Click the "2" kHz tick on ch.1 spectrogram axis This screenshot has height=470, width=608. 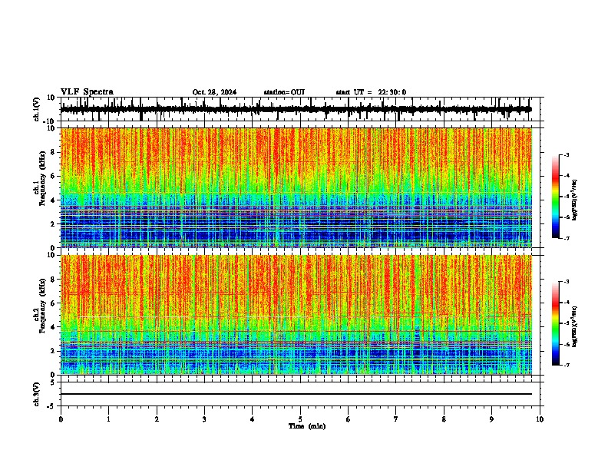pyautogui.click(x=53, y=224)
